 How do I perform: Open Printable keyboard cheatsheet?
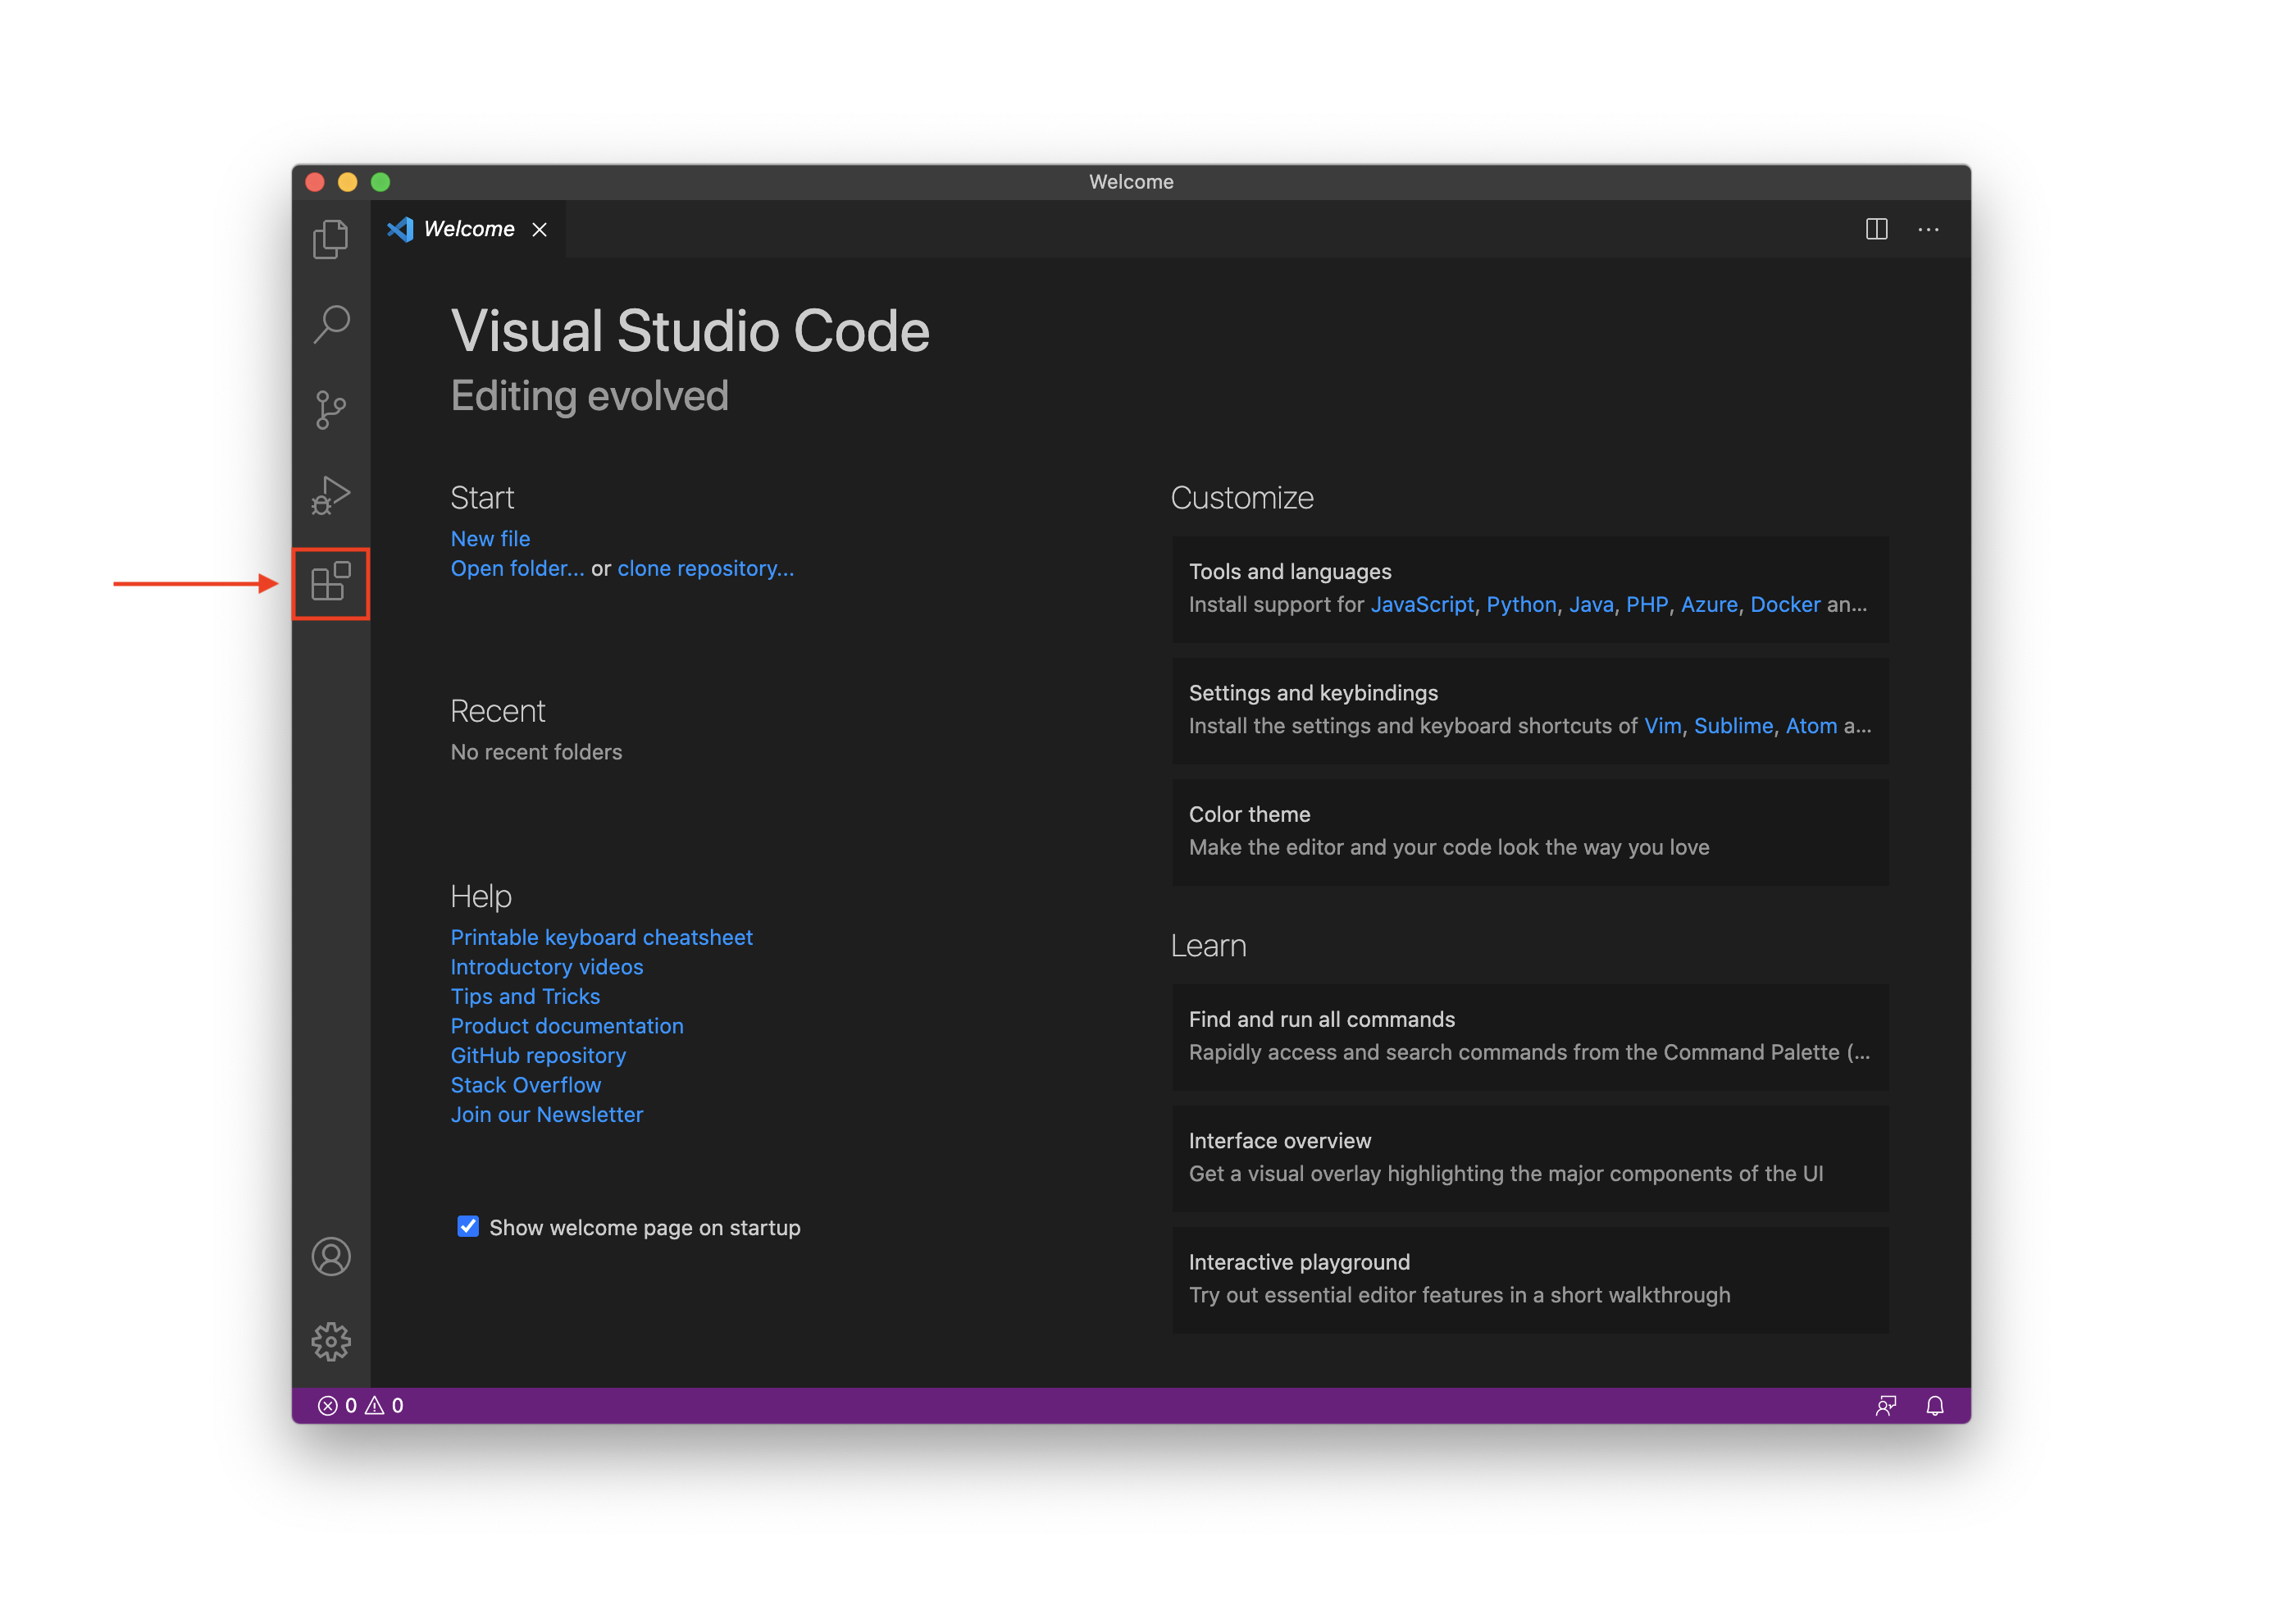599,936
